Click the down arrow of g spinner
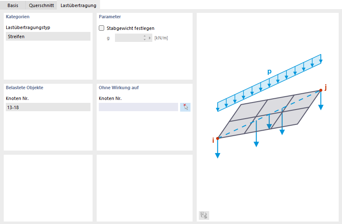 144,39
